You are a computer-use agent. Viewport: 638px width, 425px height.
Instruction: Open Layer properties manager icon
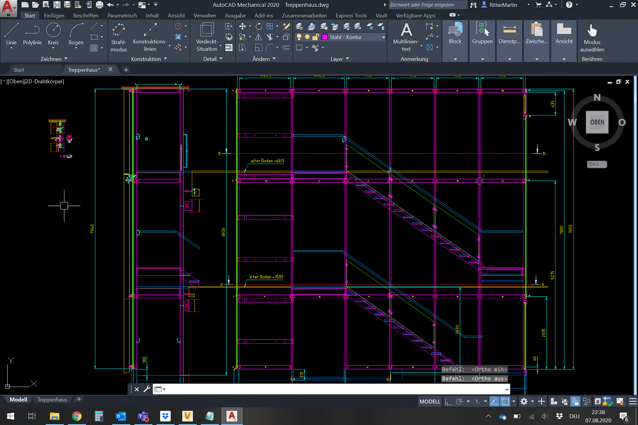pyautogui.click(x=299, y=26)
